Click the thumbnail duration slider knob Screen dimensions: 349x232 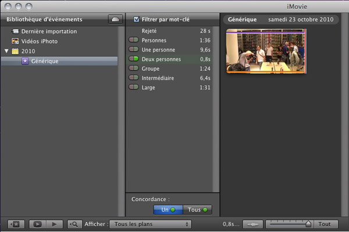(308, 224)
